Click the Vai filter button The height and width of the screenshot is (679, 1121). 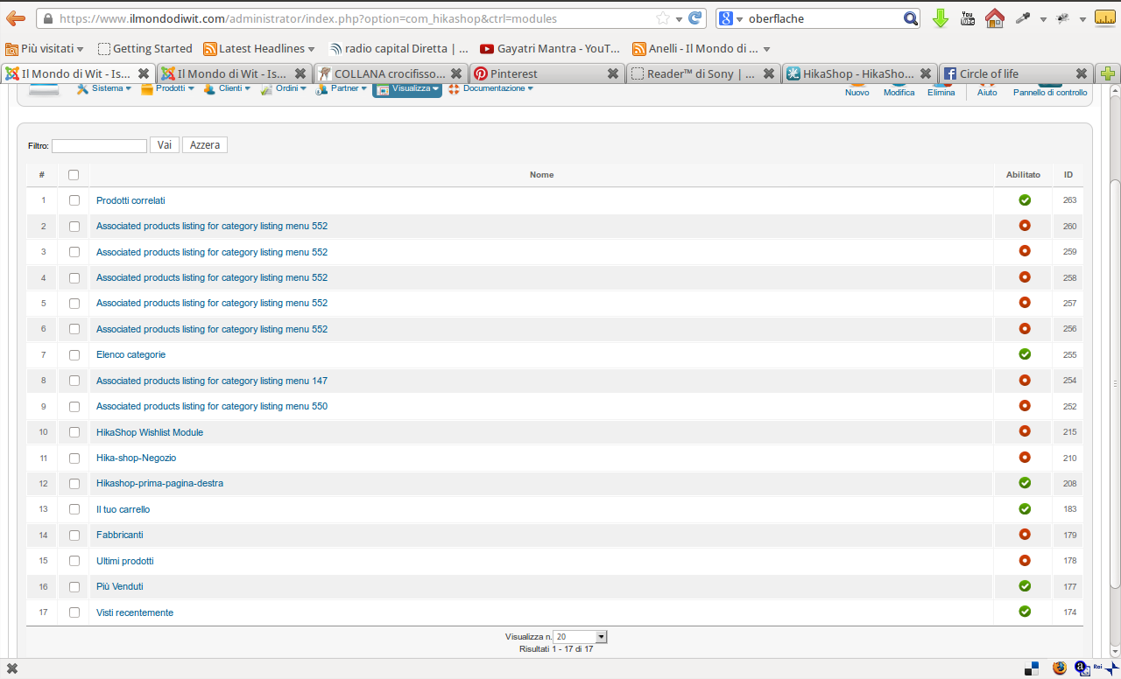[x=165, y=145]
